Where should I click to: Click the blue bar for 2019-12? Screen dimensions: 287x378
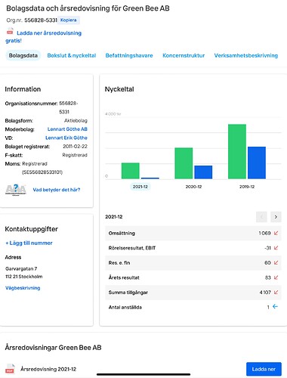[257, 163]
